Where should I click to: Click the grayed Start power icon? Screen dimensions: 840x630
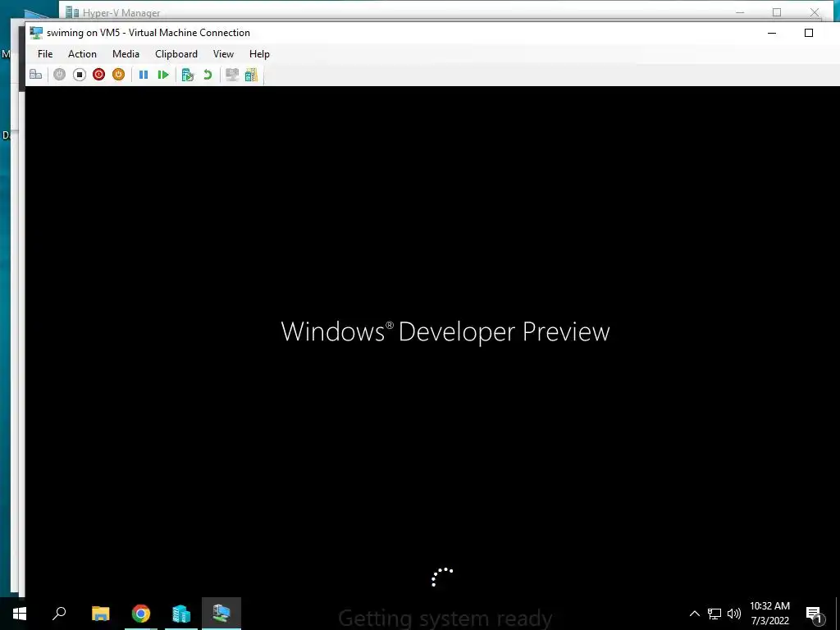tap(59, 75)
